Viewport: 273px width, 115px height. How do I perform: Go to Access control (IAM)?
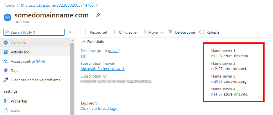(35, 61)
